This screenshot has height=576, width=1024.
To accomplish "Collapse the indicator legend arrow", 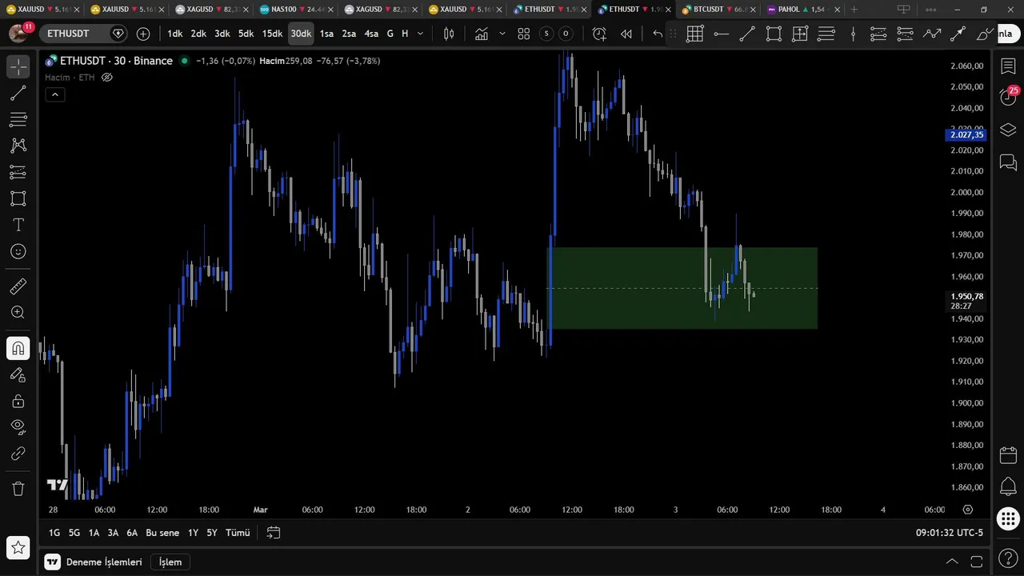I will tap(54, 94).
